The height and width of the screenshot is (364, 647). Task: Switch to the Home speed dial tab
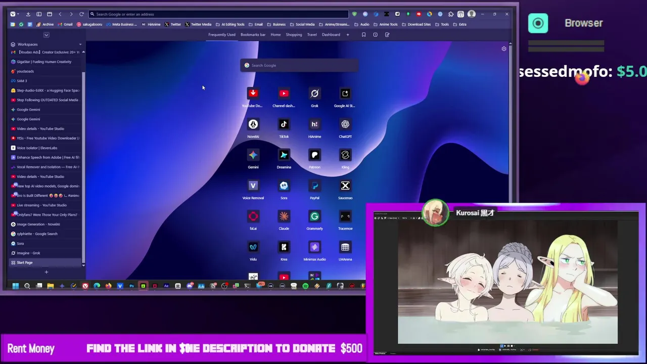(275, 35)
